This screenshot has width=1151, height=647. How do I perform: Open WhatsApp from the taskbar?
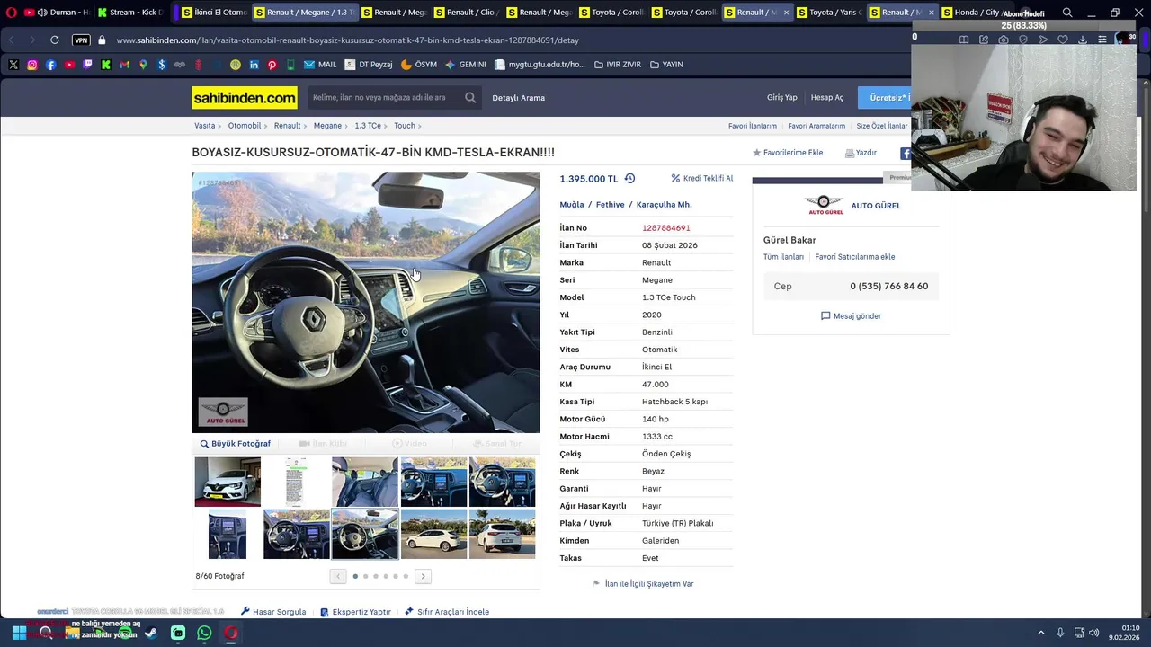(x=204, y=634)
